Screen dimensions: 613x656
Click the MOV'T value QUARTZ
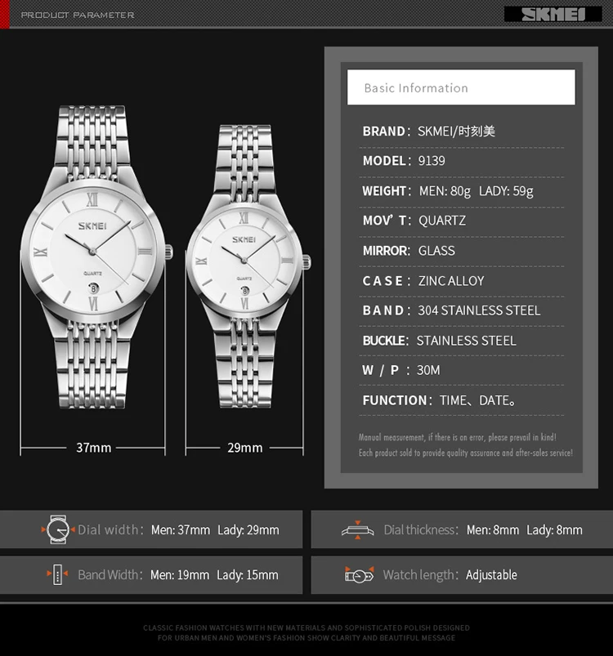(442, 221)
